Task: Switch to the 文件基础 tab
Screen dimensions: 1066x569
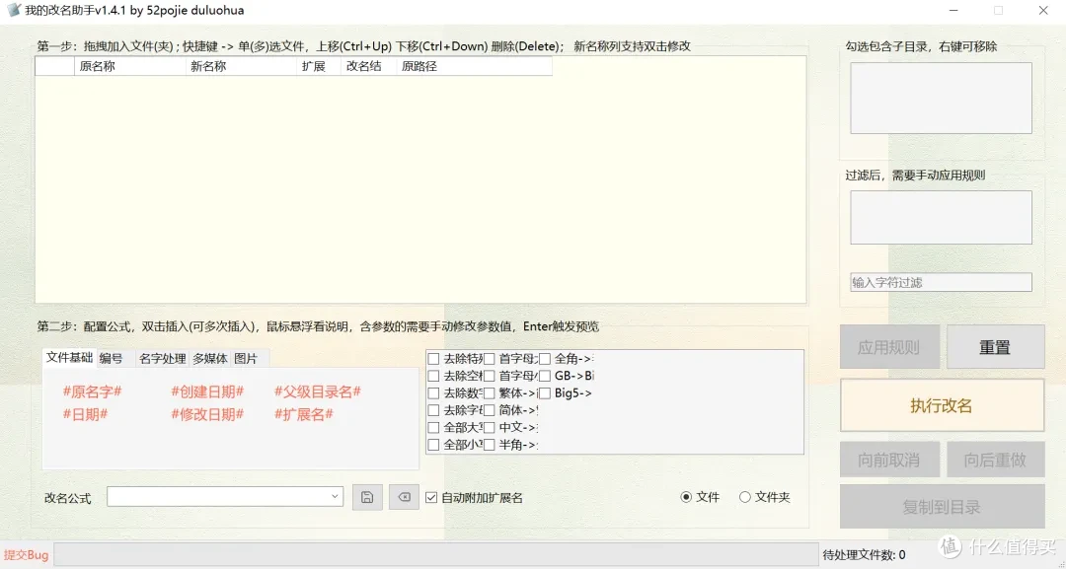Action: click(69, 357)
